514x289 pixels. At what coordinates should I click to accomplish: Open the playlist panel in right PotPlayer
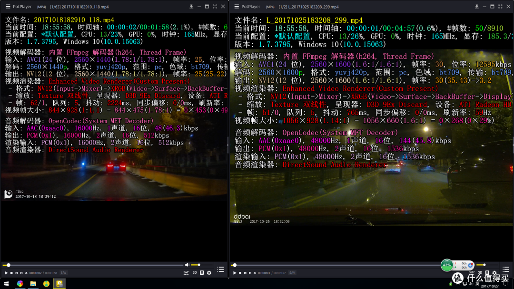click(506, 269)
